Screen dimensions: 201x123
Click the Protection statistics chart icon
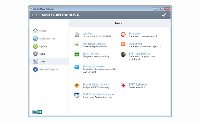tap(77, 44)
